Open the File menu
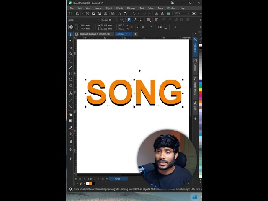Screen dimensions: 268x201 [72, 8]
